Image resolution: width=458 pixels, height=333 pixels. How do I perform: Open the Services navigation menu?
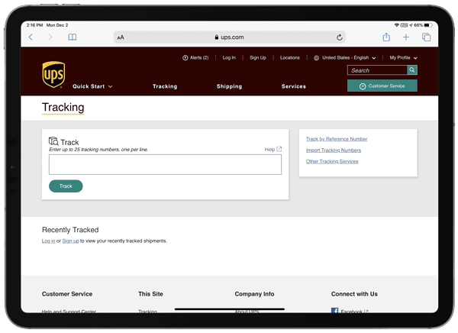point(294,86)
